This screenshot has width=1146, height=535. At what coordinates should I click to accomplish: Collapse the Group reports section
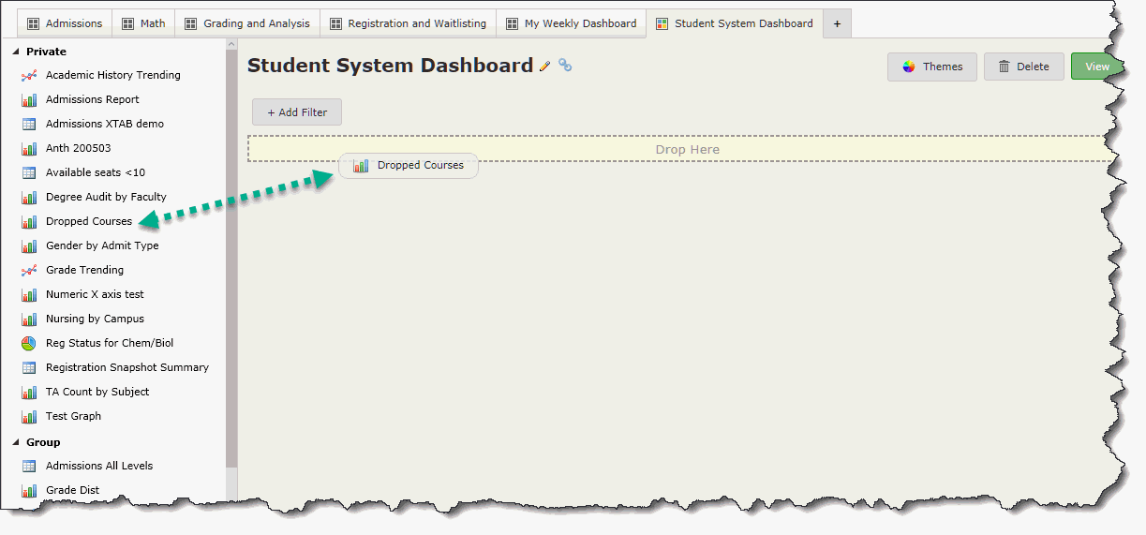(x=15, y=442)
